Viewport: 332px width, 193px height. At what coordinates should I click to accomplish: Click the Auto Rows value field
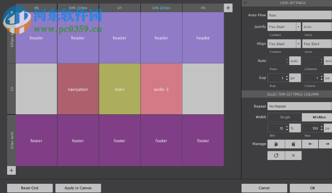[276, 61]
